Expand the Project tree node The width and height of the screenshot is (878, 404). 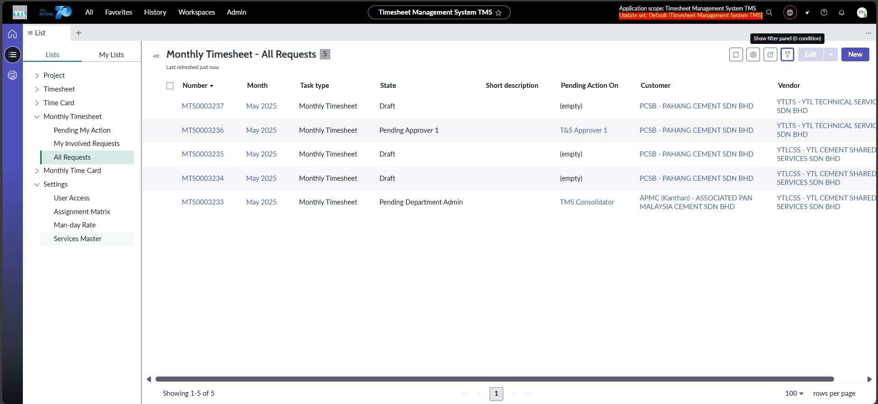pyautogui.click(x=37, y=75)
